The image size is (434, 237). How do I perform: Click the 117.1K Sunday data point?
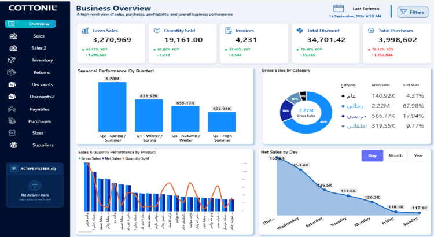(420, 213)
